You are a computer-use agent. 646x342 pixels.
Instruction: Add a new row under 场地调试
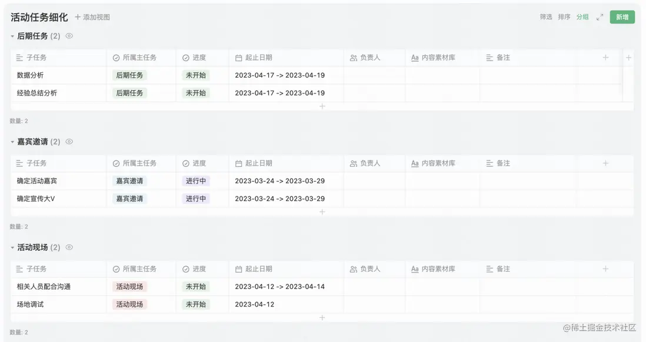click(x=322, y=318)
